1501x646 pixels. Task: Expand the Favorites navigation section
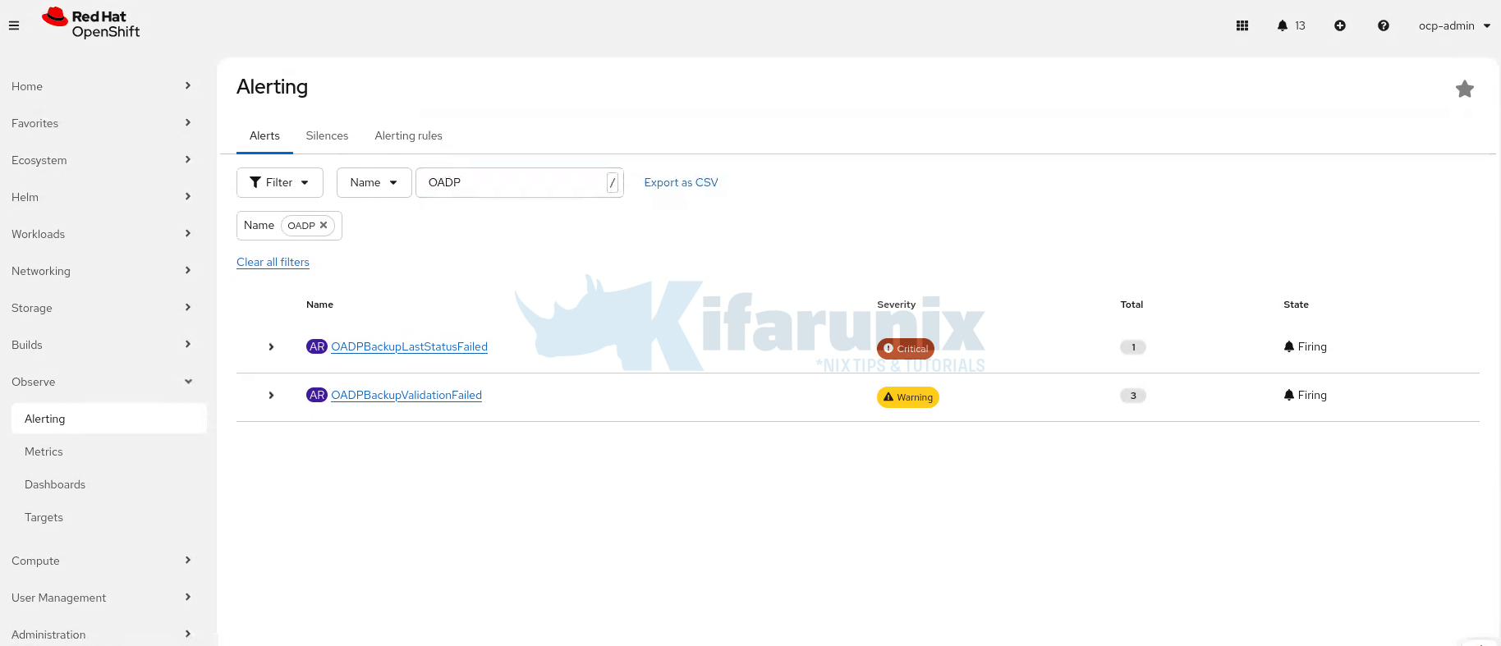coord(102,123)
